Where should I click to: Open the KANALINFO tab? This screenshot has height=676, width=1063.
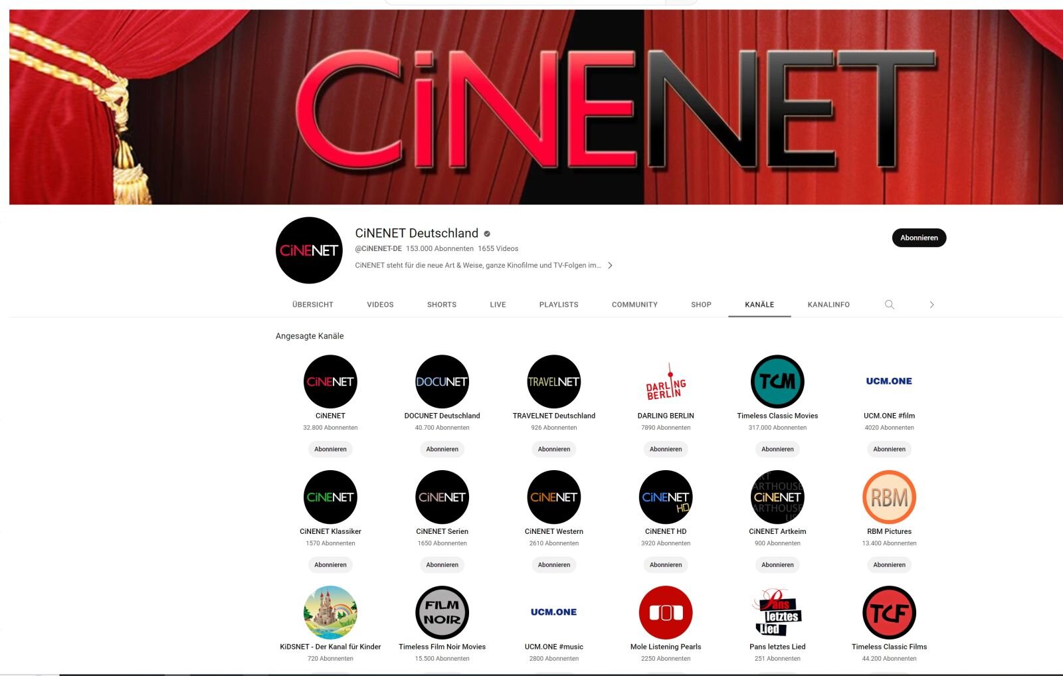click(828, 305)
